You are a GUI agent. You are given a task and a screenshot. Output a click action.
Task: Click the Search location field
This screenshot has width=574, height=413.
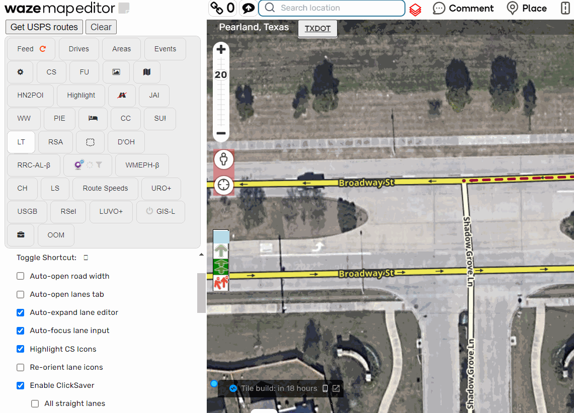pyautogui.click(x=332, y=8)
